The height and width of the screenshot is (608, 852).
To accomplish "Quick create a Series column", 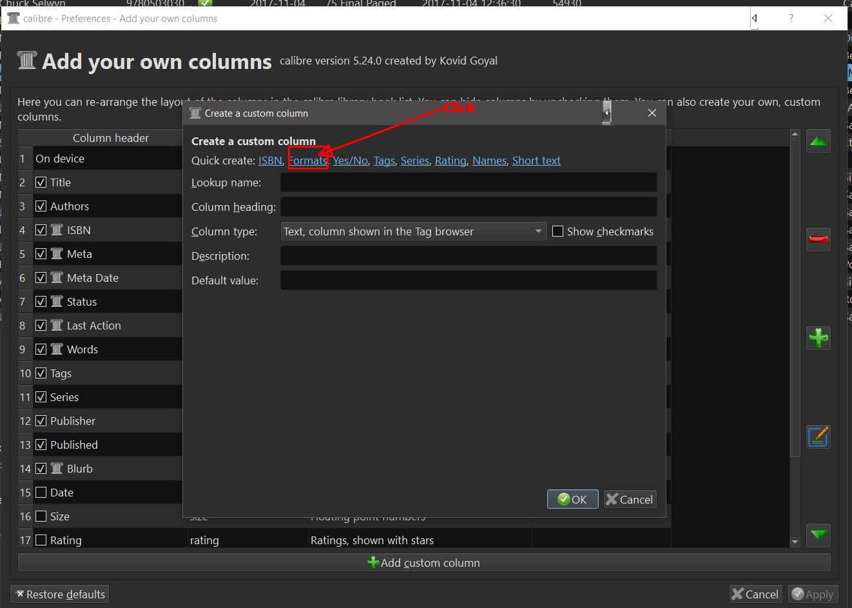I will [415, 161].
